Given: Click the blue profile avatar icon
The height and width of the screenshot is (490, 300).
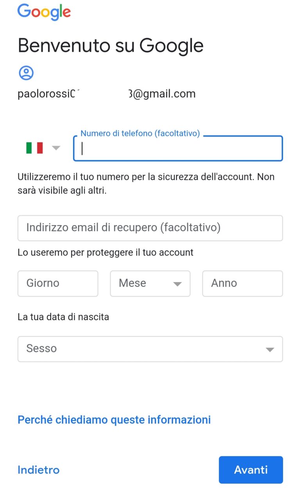Looking at the screenshot, I should (26, 73).
